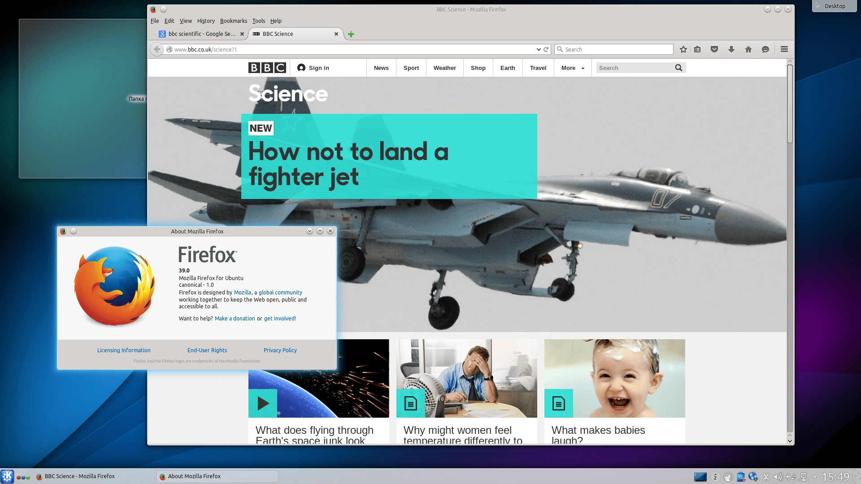The height and width of the screenshot is (484, 861).
Task: Go to BBC Weather section
Action: click(x=445, y=68)
